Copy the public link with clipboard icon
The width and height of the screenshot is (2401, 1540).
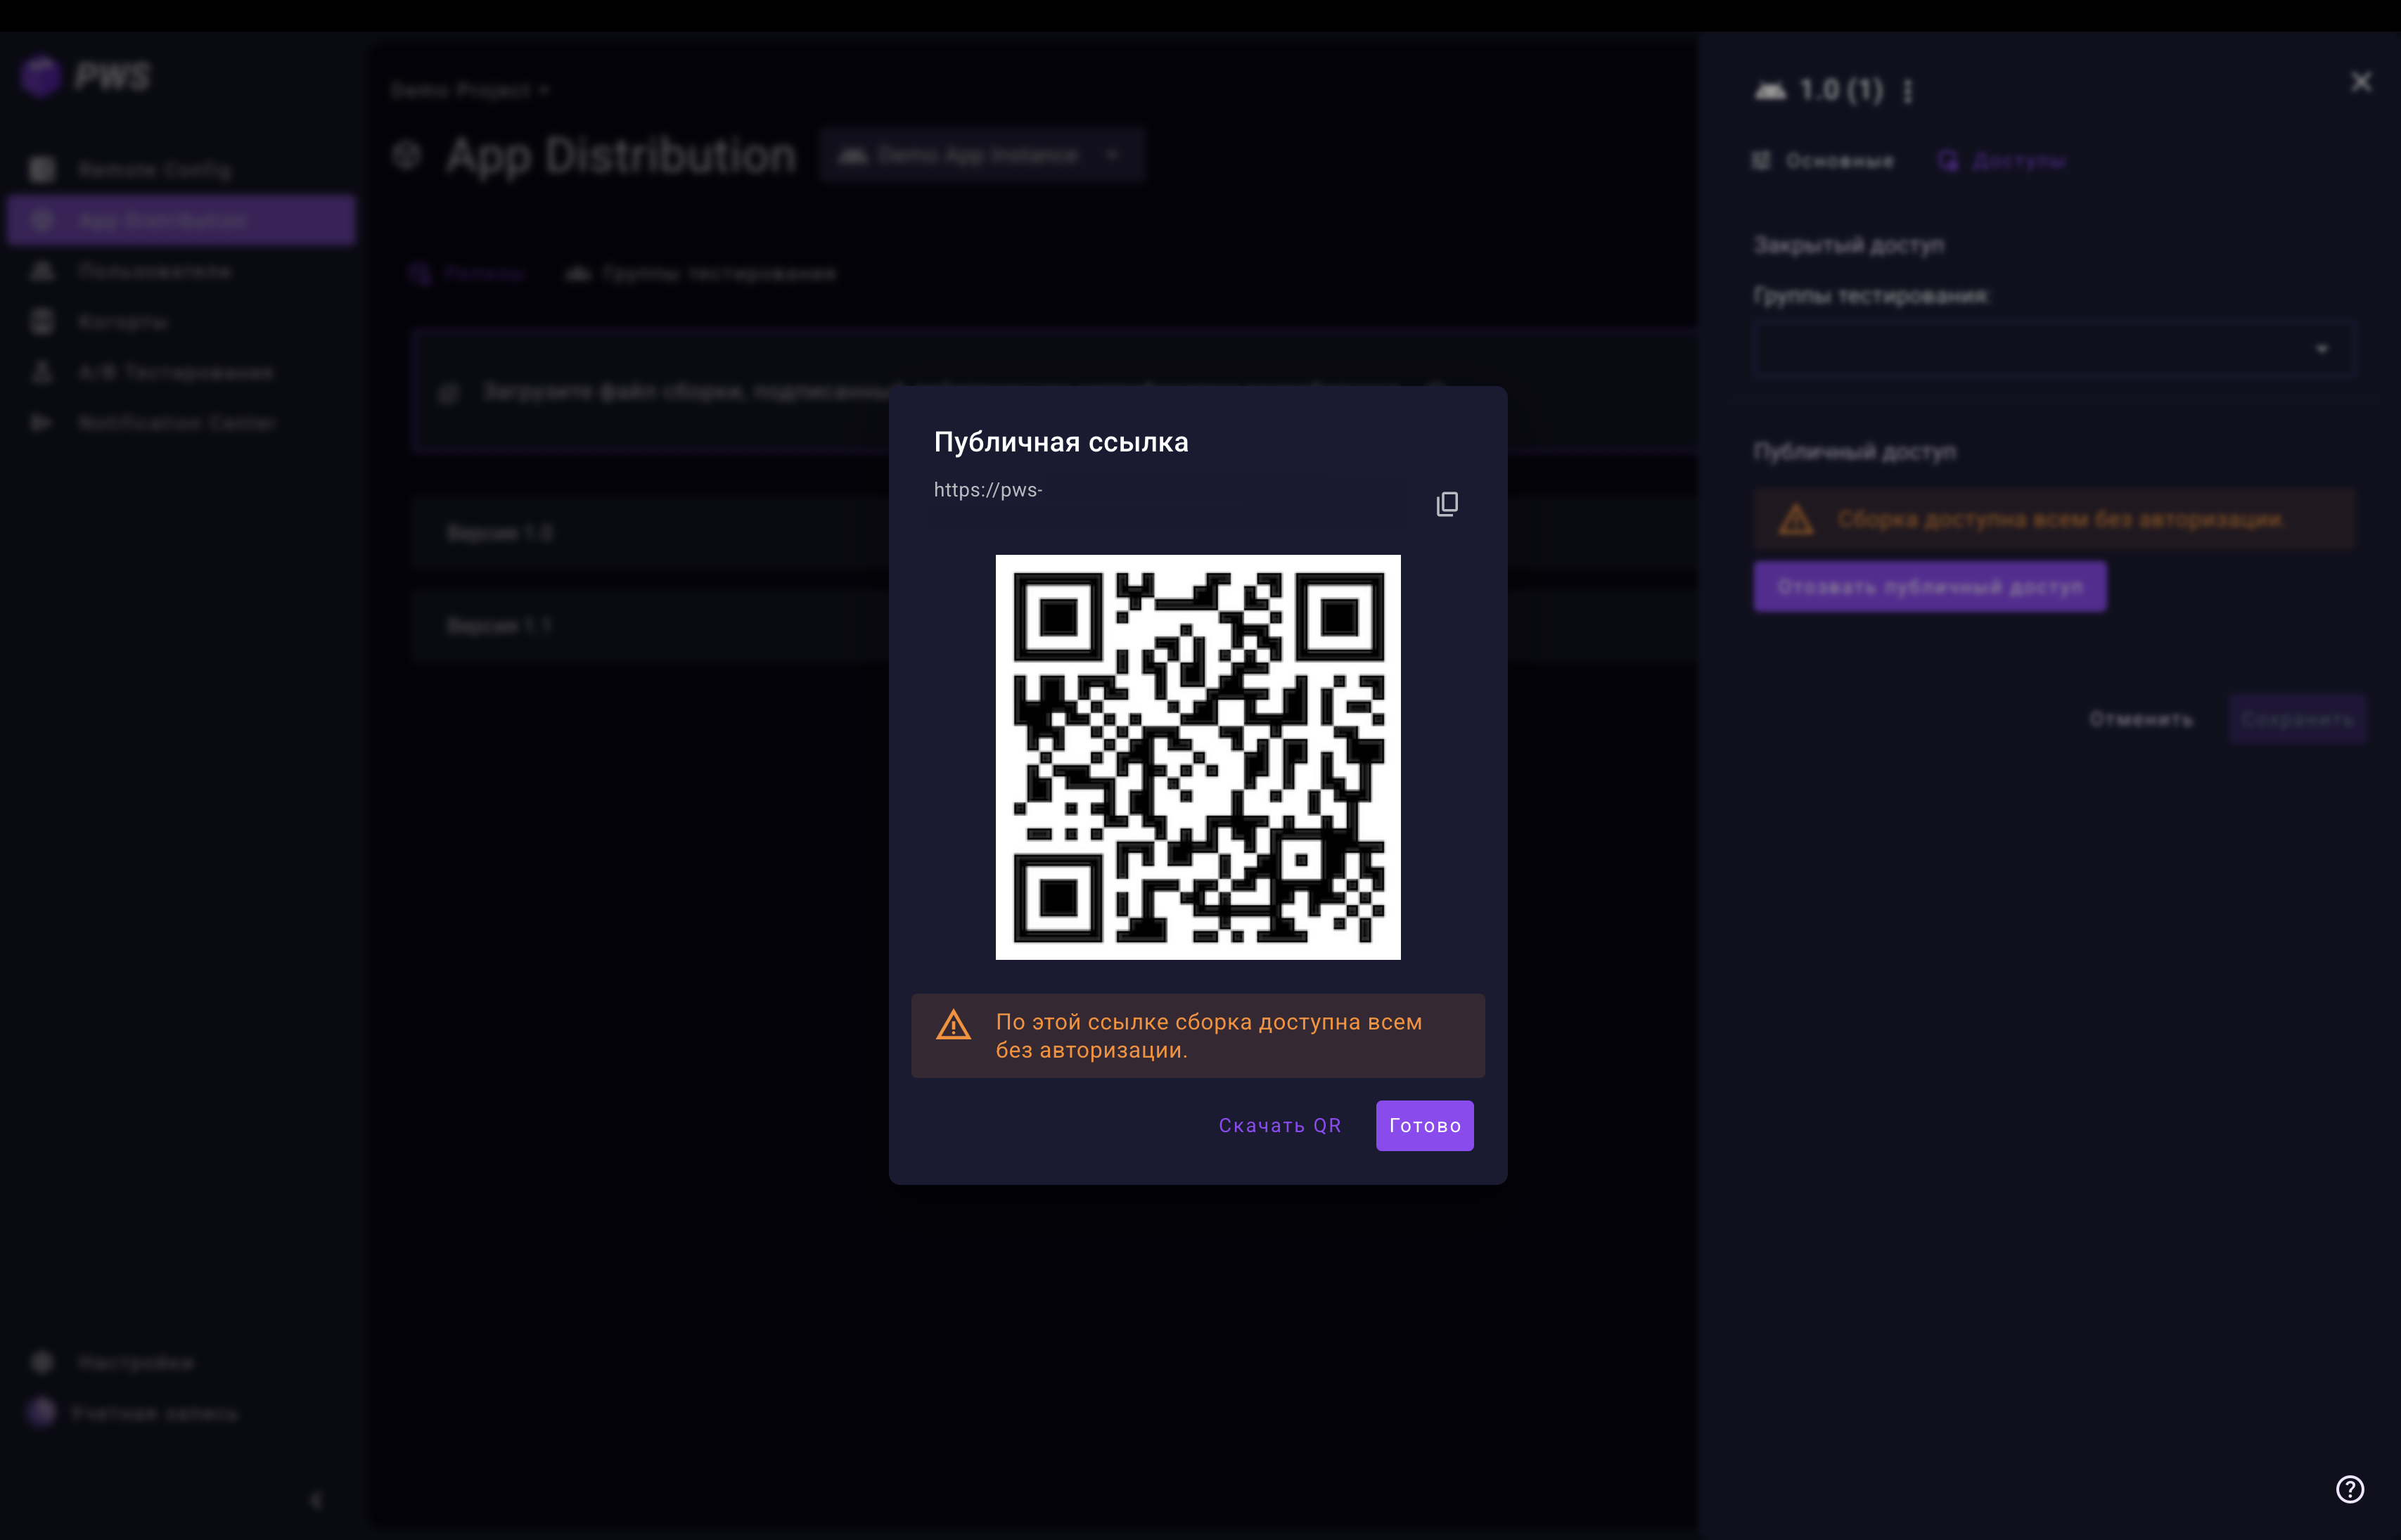coord(1446,504)
